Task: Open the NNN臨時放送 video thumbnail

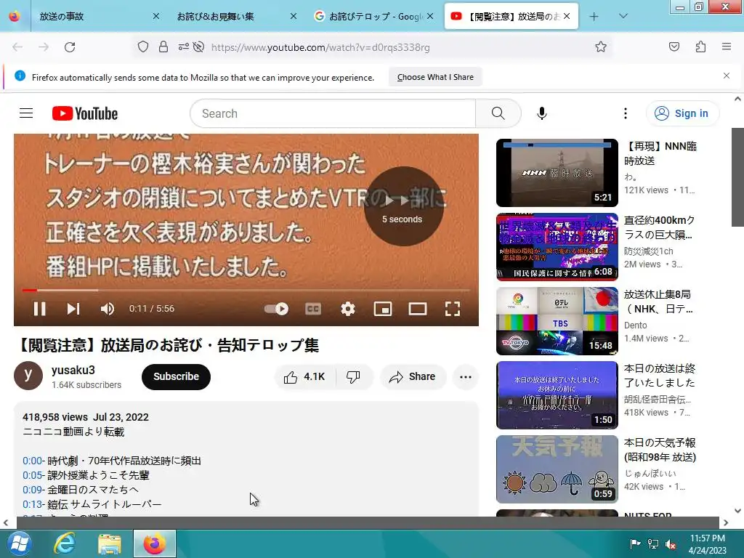Action: click(557, 173)
